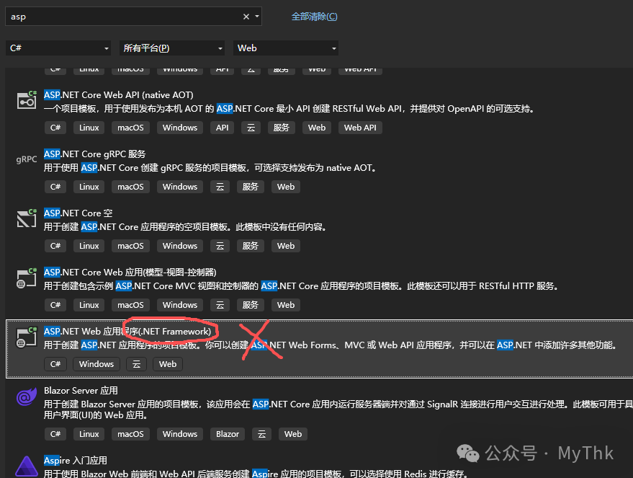Image resolution: width=633 pixels, height=478 pixels.
Task: Select the ASP.NET Core Web 应用(模型-视图-控制器) icon
Action: tap(27, 278)
